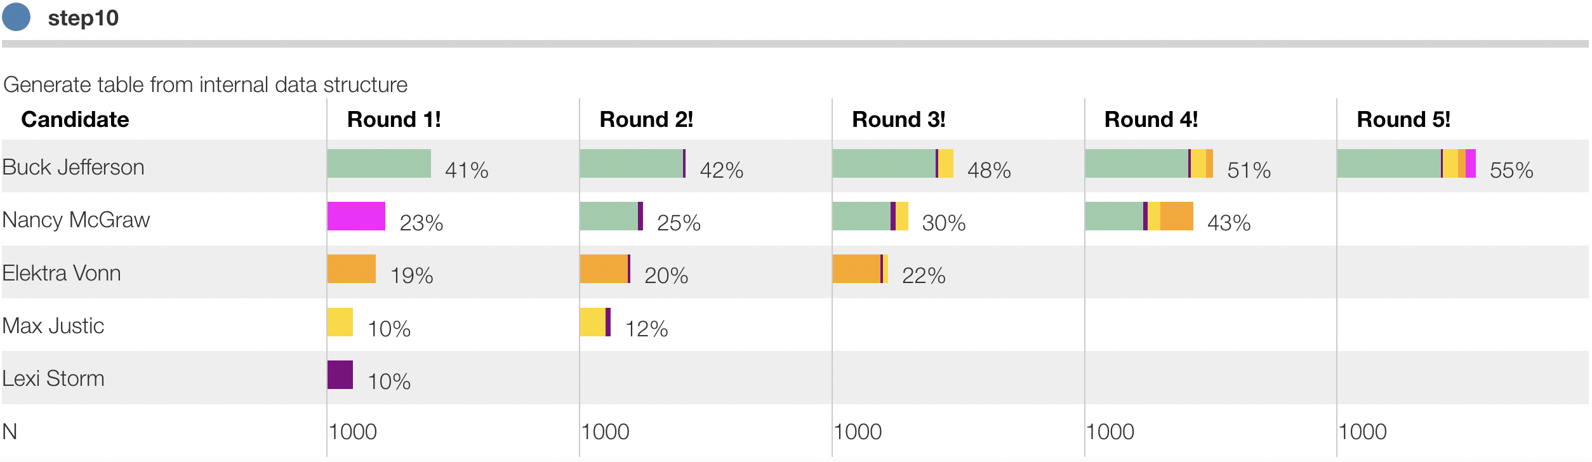The image size is (1592, 462).
Task: Select the Round 3! column header
Action: coord(898,119)
